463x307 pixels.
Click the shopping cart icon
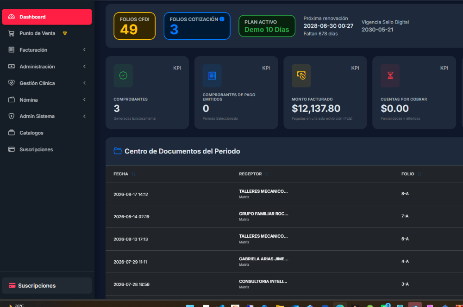[x=12, y=33]
